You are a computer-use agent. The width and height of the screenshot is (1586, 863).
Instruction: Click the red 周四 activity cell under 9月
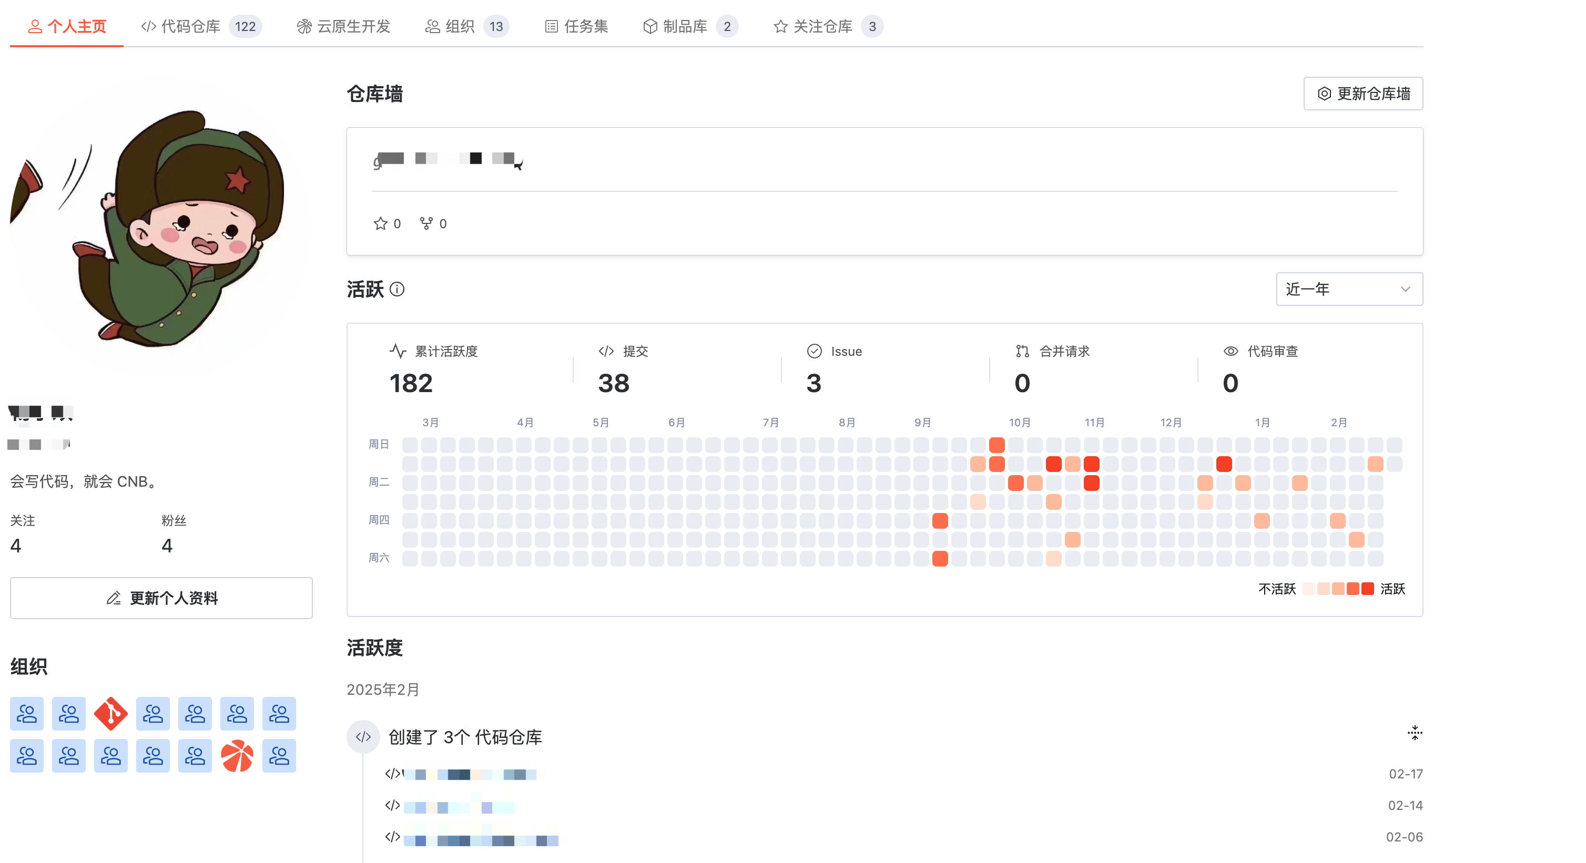pos(940,521)
